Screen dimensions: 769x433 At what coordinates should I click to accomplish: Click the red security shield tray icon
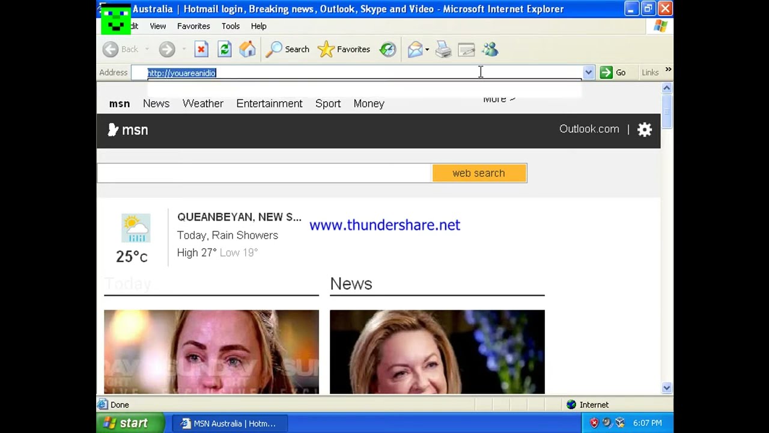pos(594,423)
